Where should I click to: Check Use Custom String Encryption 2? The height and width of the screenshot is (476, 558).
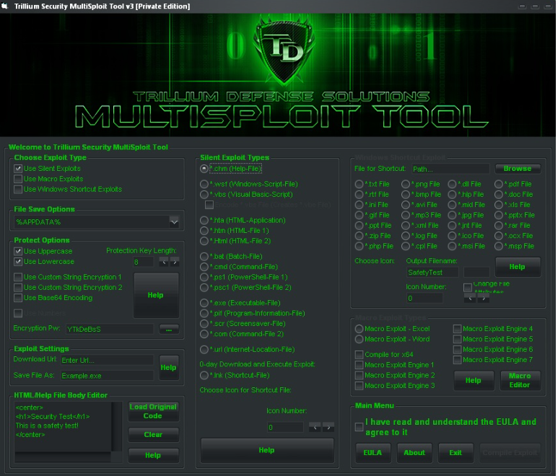tap(18, 287)
